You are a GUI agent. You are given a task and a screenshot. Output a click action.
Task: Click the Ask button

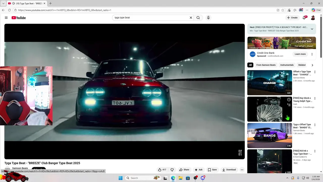click(198, 170)
